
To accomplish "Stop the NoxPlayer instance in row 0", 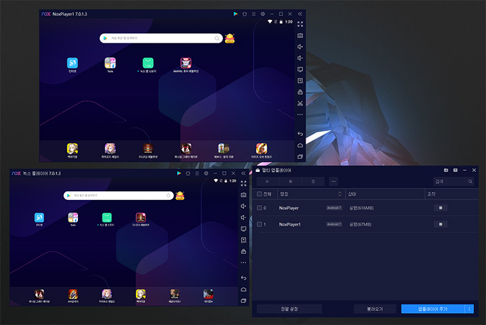I will click(441, 208).
